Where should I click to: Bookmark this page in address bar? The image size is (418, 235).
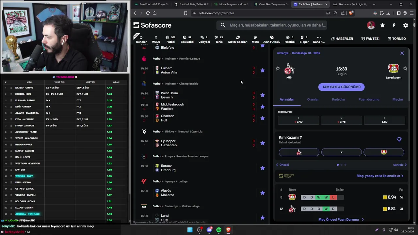click(185, 13)
